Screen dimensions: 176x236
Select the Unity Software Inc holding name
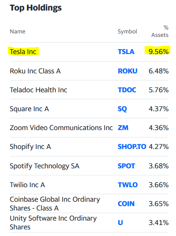point(53,223)
